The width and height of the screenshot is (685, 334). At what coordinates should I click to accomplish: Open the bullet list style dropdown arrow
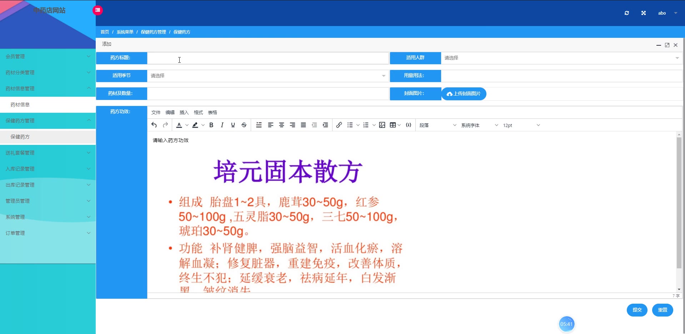358,125
